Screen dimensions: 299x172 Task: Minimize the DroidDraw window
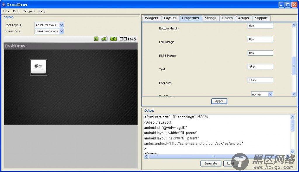tap(281, 5)
